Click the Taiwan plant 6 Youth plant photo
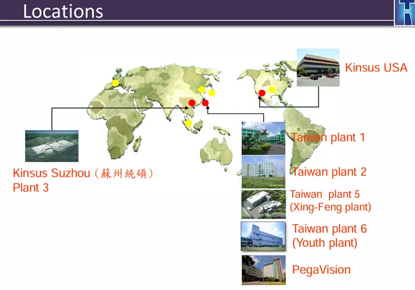The height and width of the screenshot is (290, 415). tap(263, 237)
